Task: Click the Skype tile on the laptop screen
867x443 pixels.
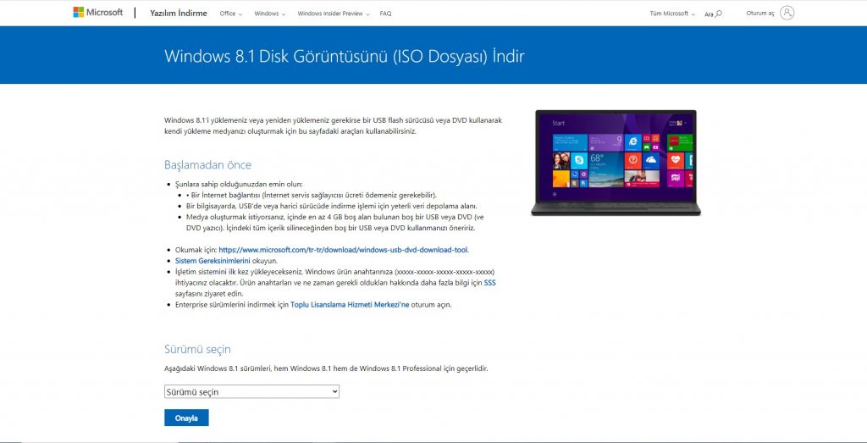Action: pyautogui.click(x=579, y=160)
